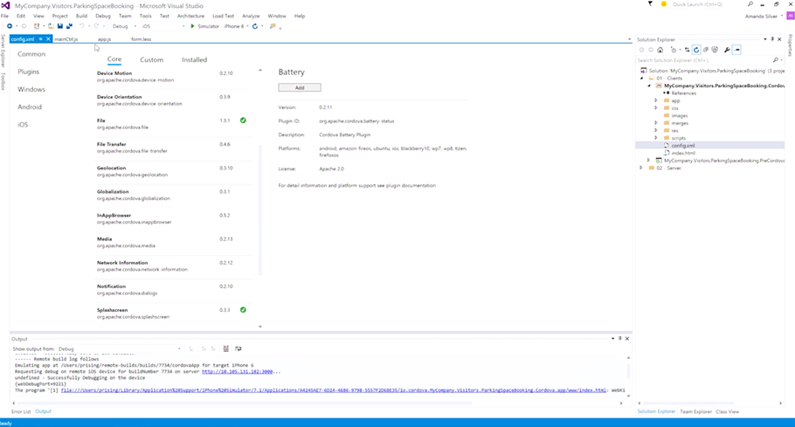Image resolution: width=795 pixels, height=427 pixels.
Task: Click the Solution Explorer Refresh icon
Action: click(696, 50)
